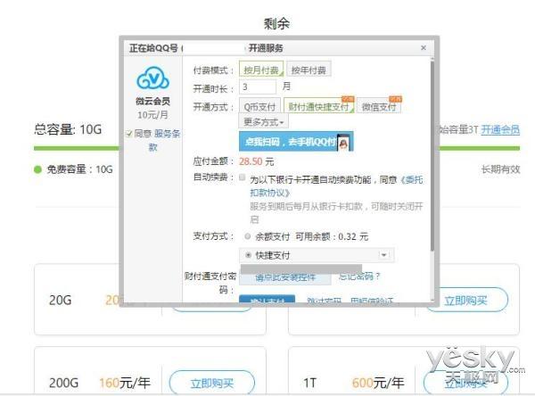Click the 开通时长 duration input field
This screenshot has height=396, width=535.
click(x=258, y=87)
